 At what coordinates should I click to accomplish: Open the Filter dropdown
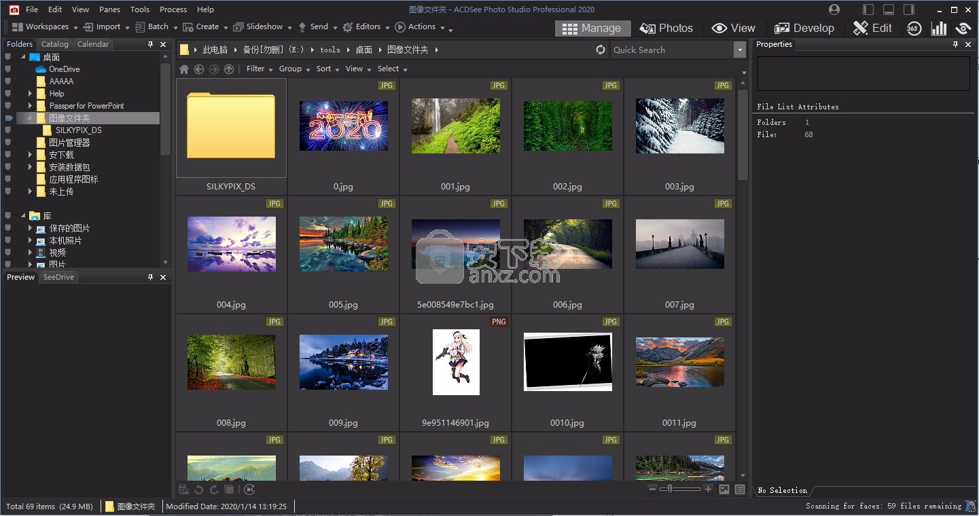coord(260,69)
